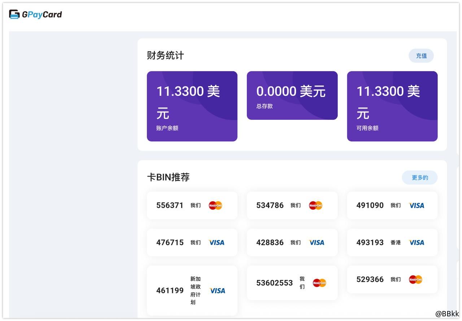Click the BIN number 493193
This screenshot has height=321, width=462.
370,243
